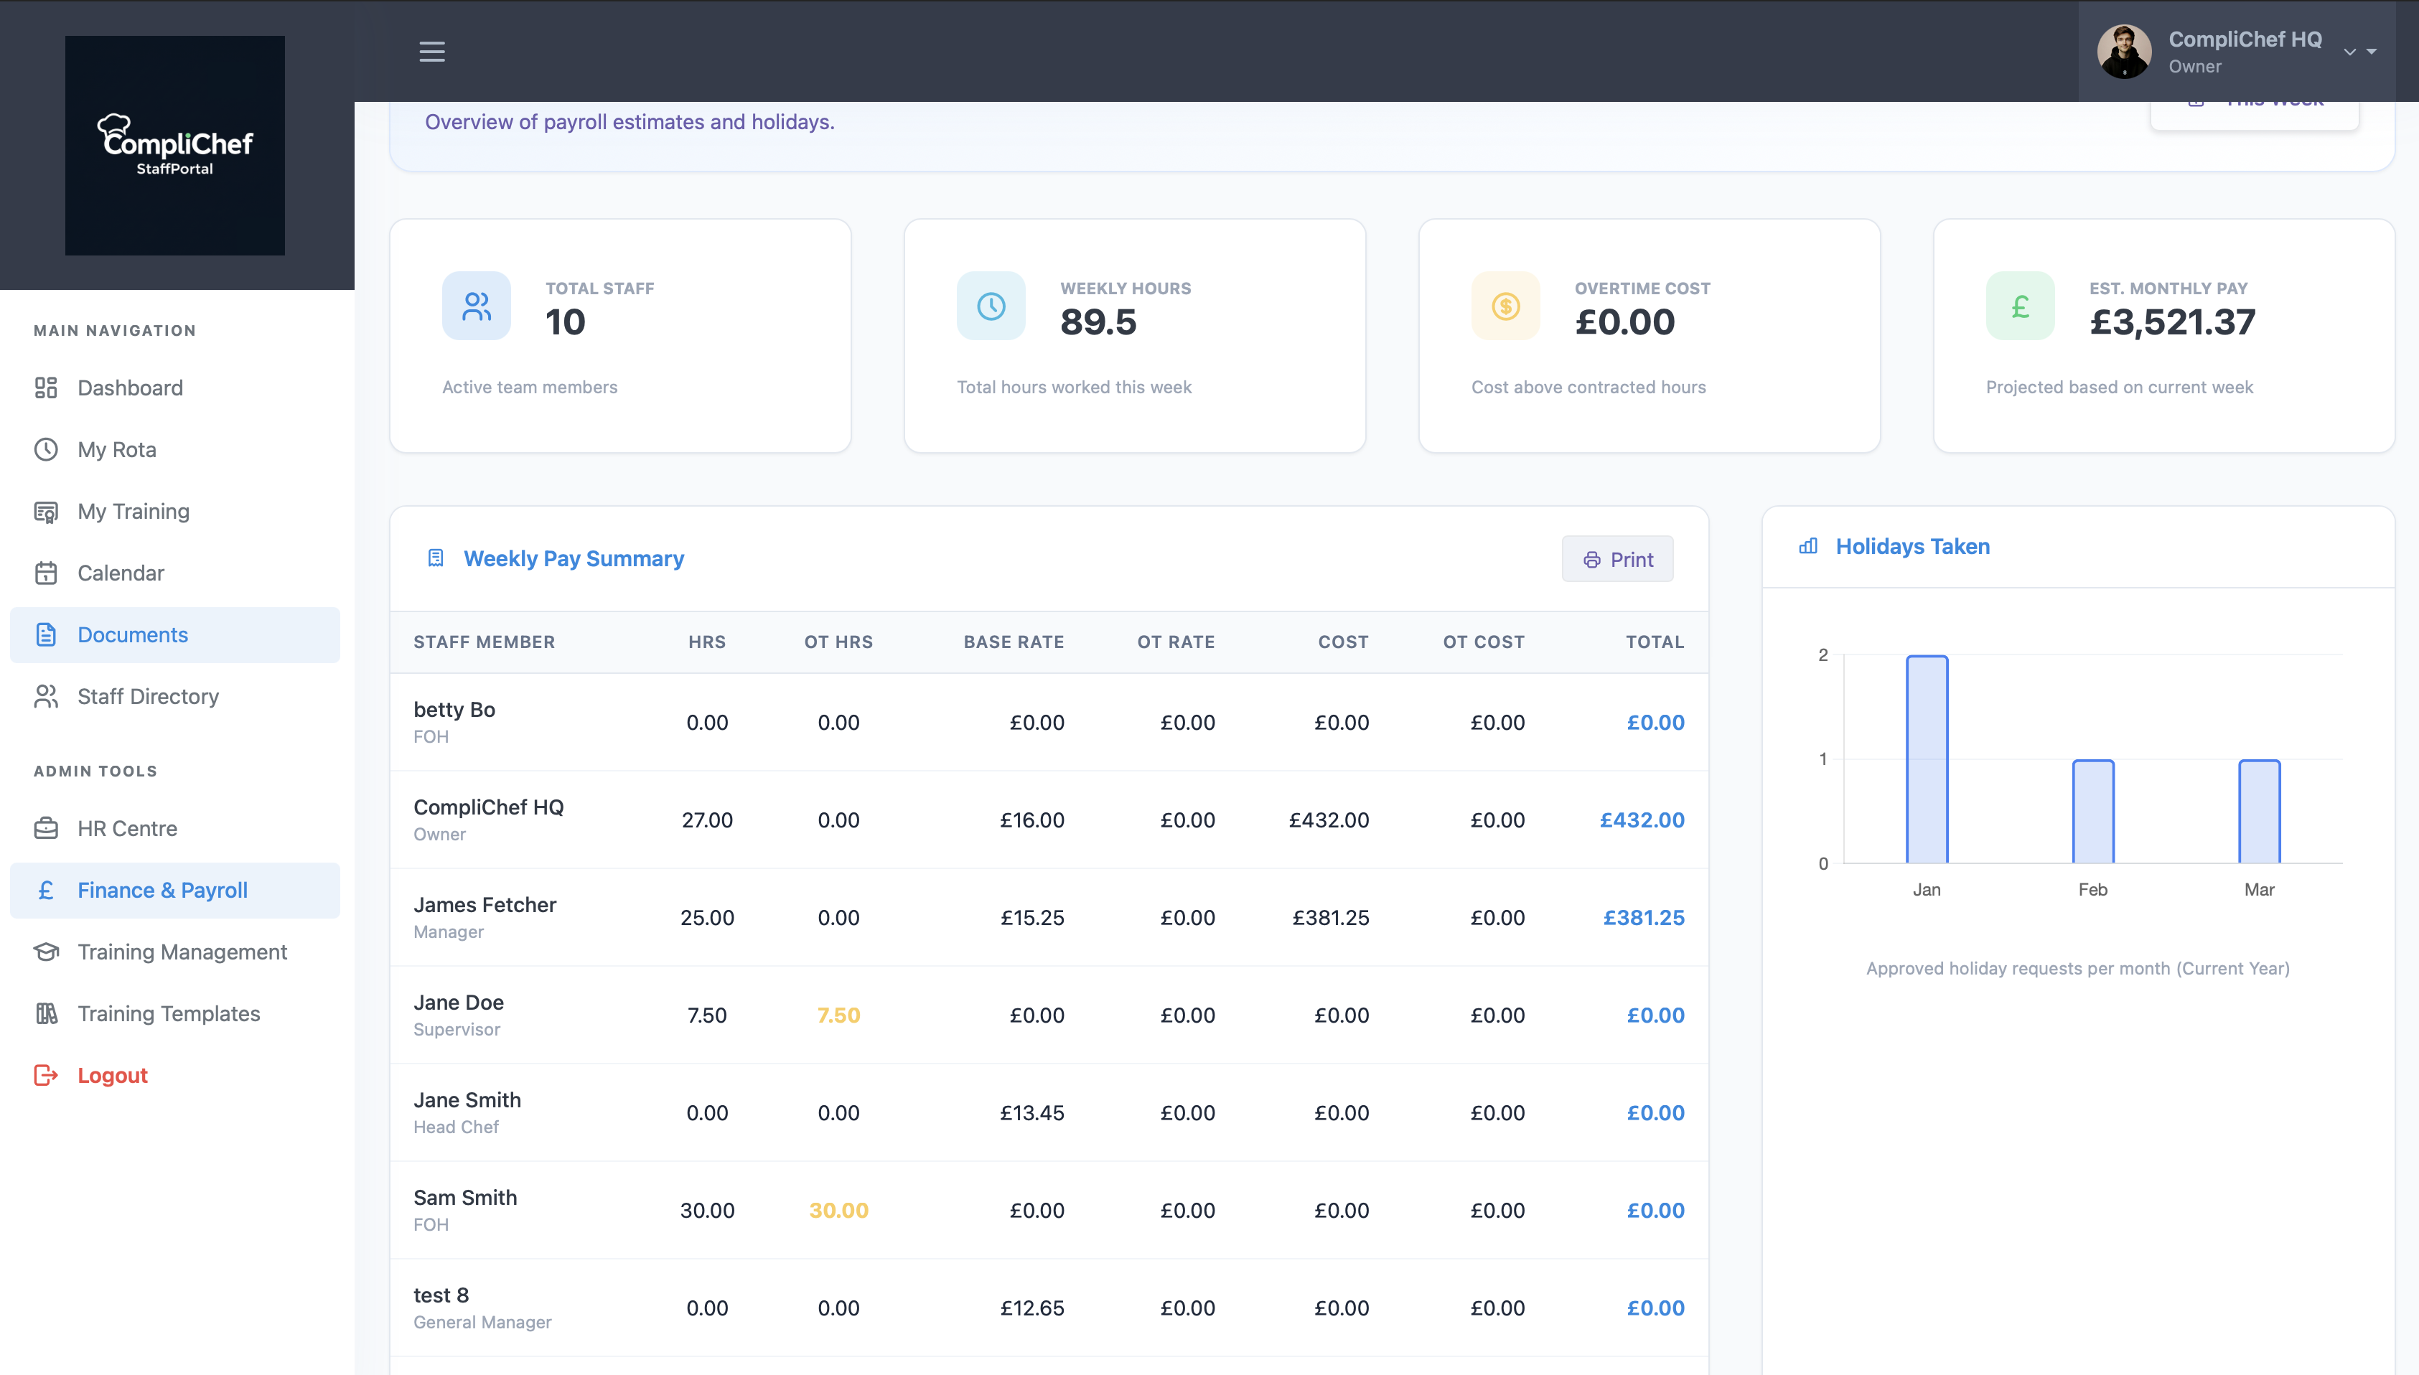Click the Training Templates icon
Viewport: 2419px width, 1375px height.
(x=46, y=1013)
